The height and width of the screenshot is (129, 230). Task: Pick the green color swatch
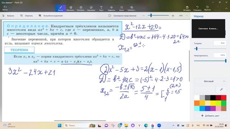point(224,103)
